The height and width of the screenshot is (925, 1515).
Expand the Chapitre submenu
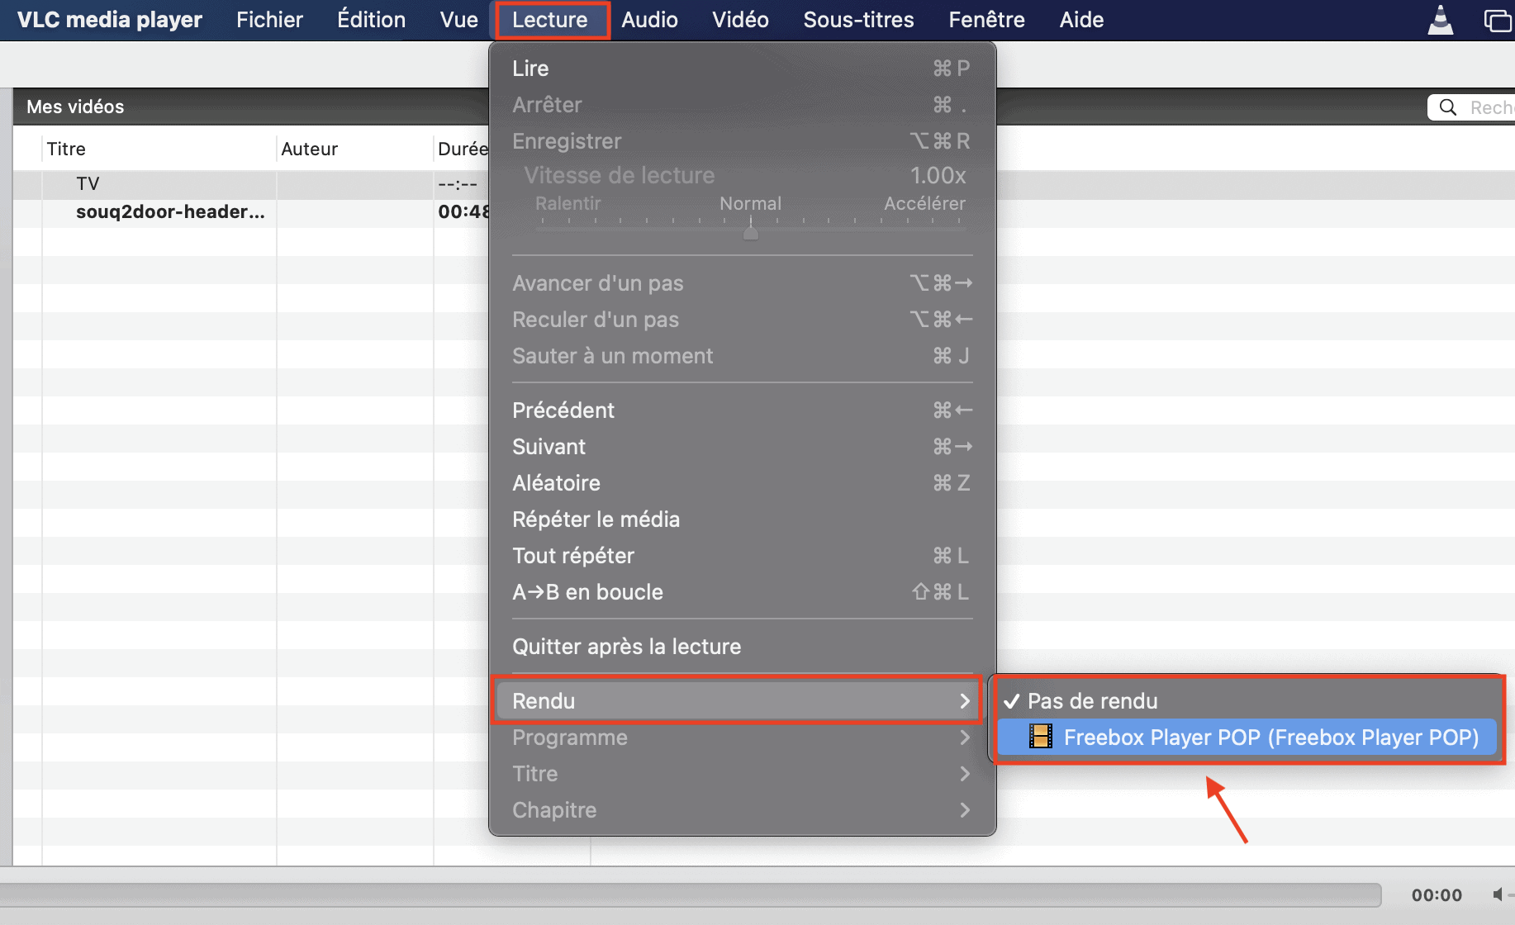[742, 810]
